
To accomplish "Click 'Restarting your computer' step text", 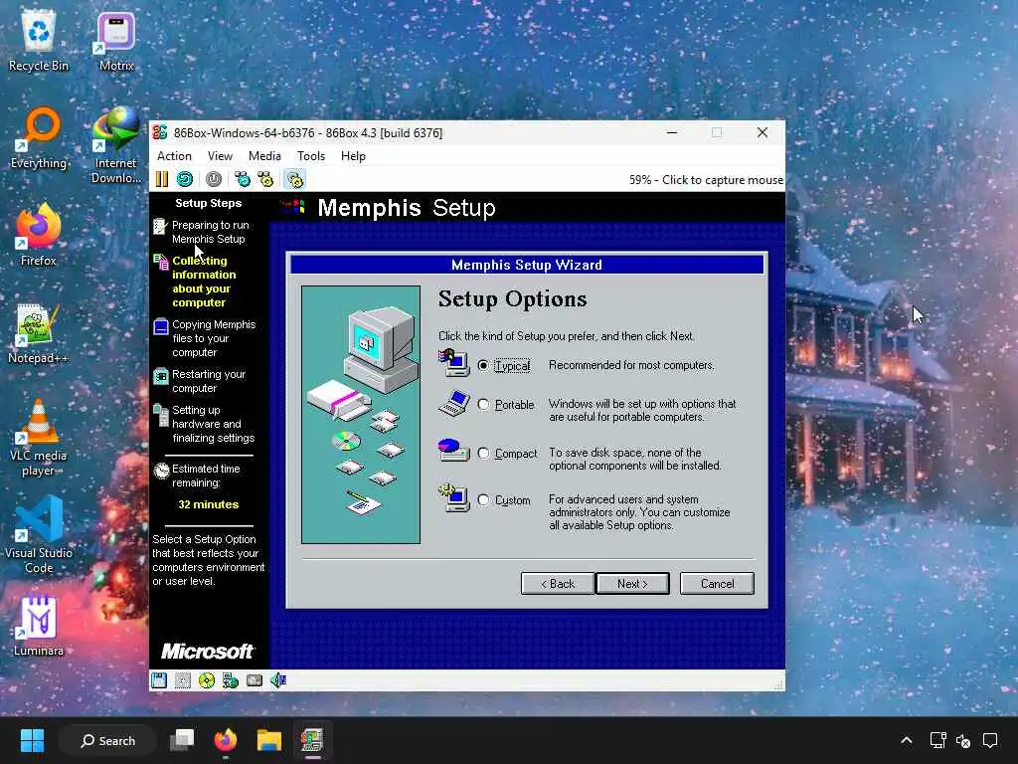I will [x=209, y=381].
